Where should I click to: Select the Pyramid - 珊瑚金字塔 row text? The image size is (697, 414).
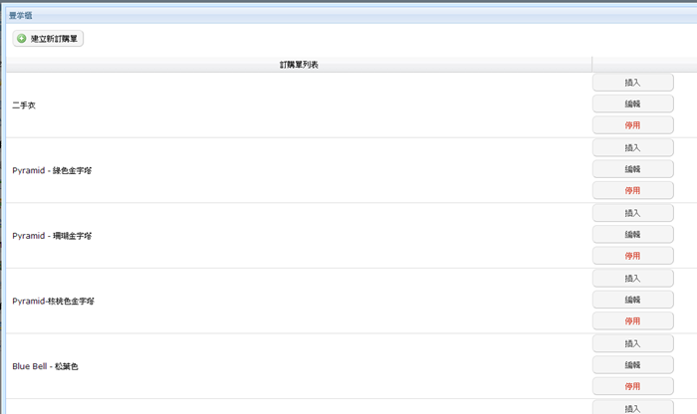52,236
